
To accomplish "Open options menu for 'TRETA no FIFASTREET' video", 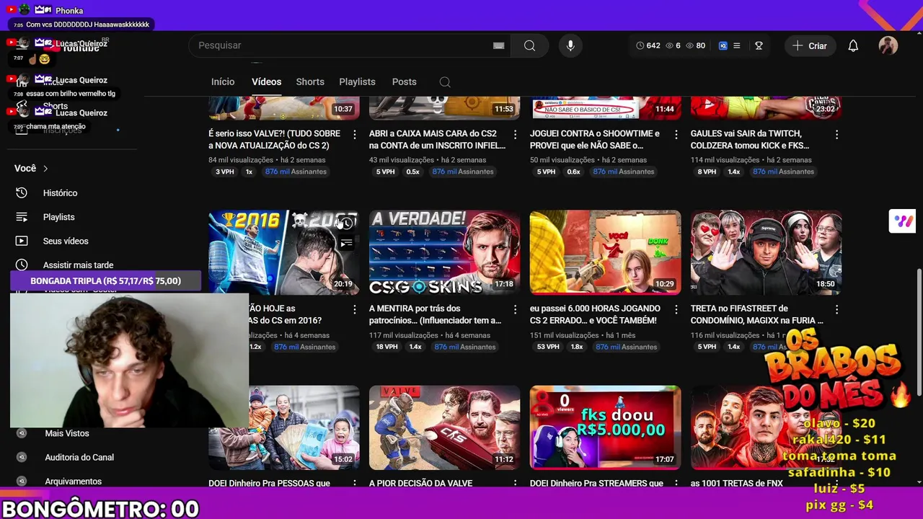I will [x=836, y=309].
